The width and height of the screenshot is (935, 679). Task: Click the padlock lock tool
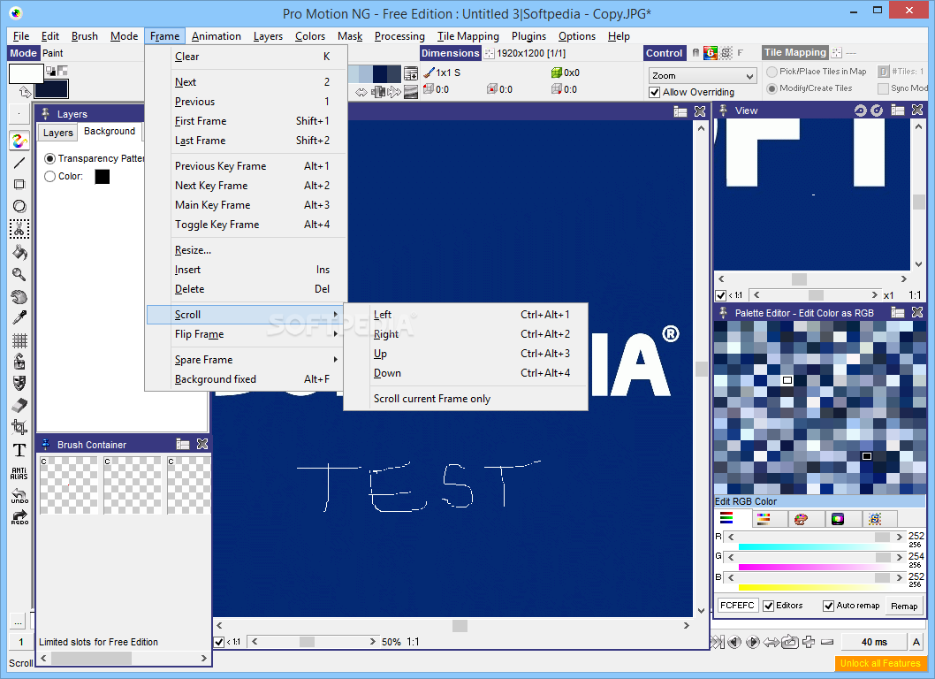click(x=19, y=362)
